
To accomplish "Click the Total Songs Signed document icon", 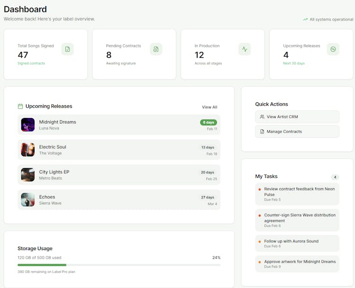I will coord(67,49).
